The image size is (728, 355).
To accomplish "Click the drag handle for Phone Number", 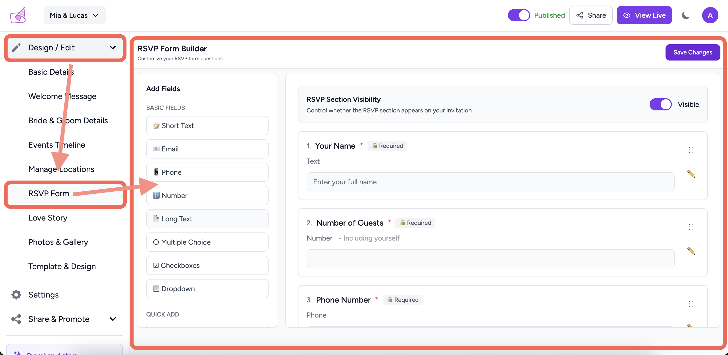I will [691, 304].
